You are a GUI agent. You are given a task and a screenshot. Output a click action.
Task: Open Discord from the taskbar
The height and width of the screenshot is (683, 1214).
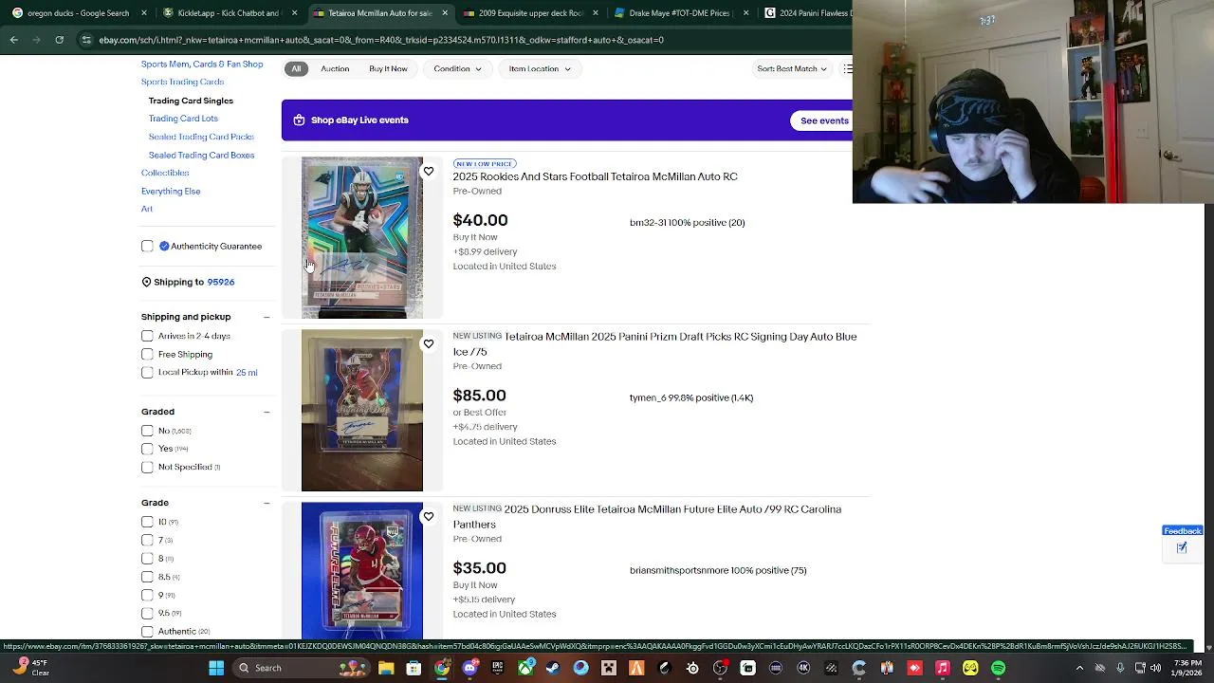(469, 668)
